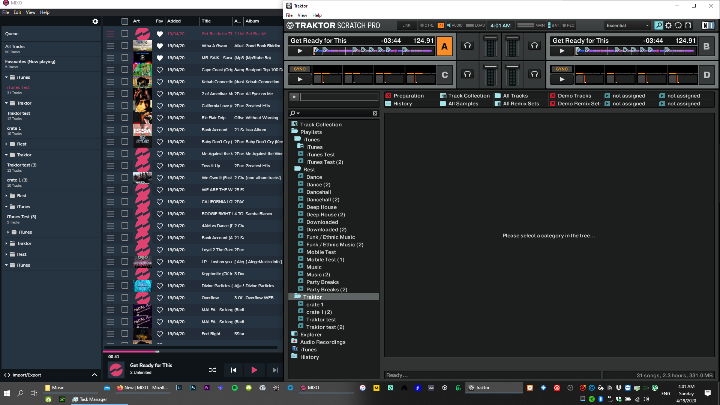Screen dimensions: 720x405
Task: Toggle headphone cue next to deck D
Action: click(534, 74)
